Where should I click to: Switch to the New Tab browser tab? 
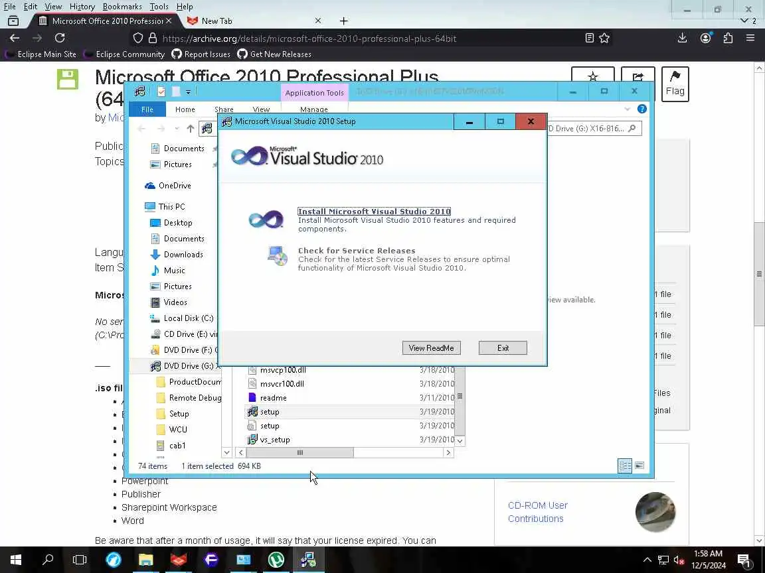point(254,21)
